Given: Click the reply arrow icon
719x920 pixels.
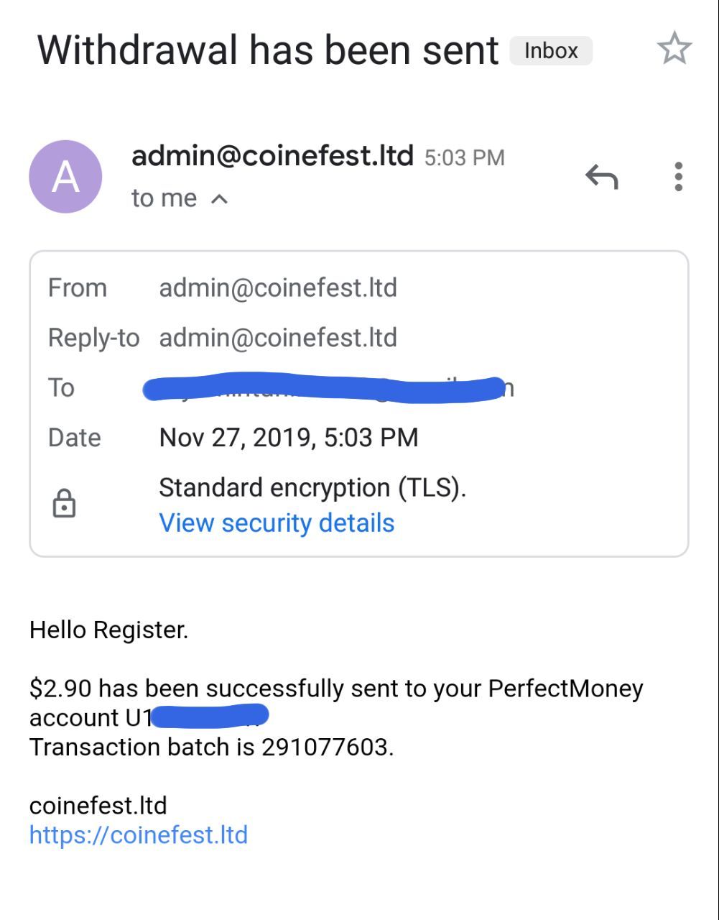Looking at the screenshot, I should (602, 176).
